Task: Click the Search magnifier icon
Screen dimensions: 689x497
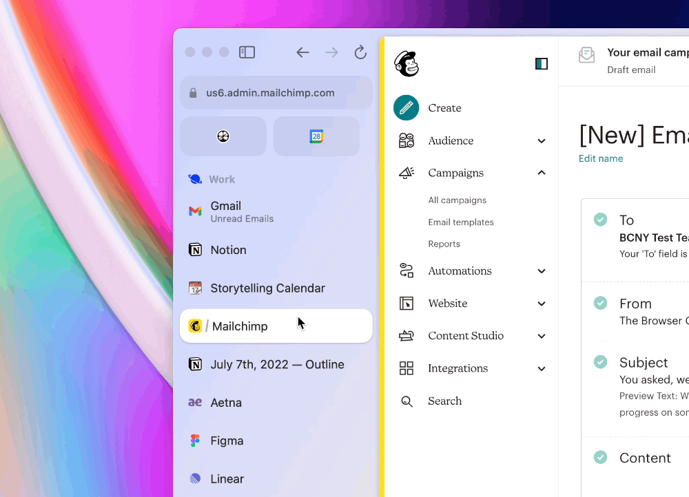Action: click(407, 401)
